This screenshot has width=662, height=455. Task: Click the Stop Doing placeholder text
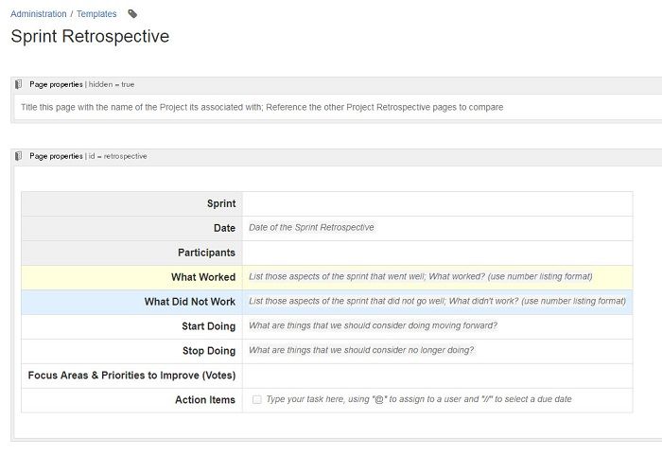[361, 351]
